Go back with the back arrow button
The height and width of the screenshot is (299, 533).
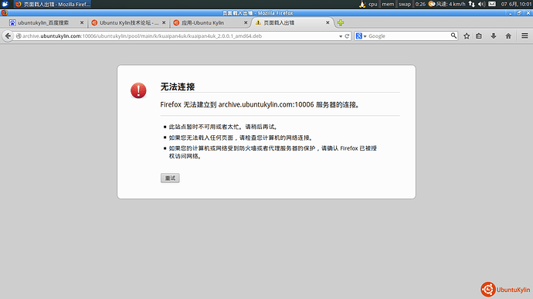point(8,36)
